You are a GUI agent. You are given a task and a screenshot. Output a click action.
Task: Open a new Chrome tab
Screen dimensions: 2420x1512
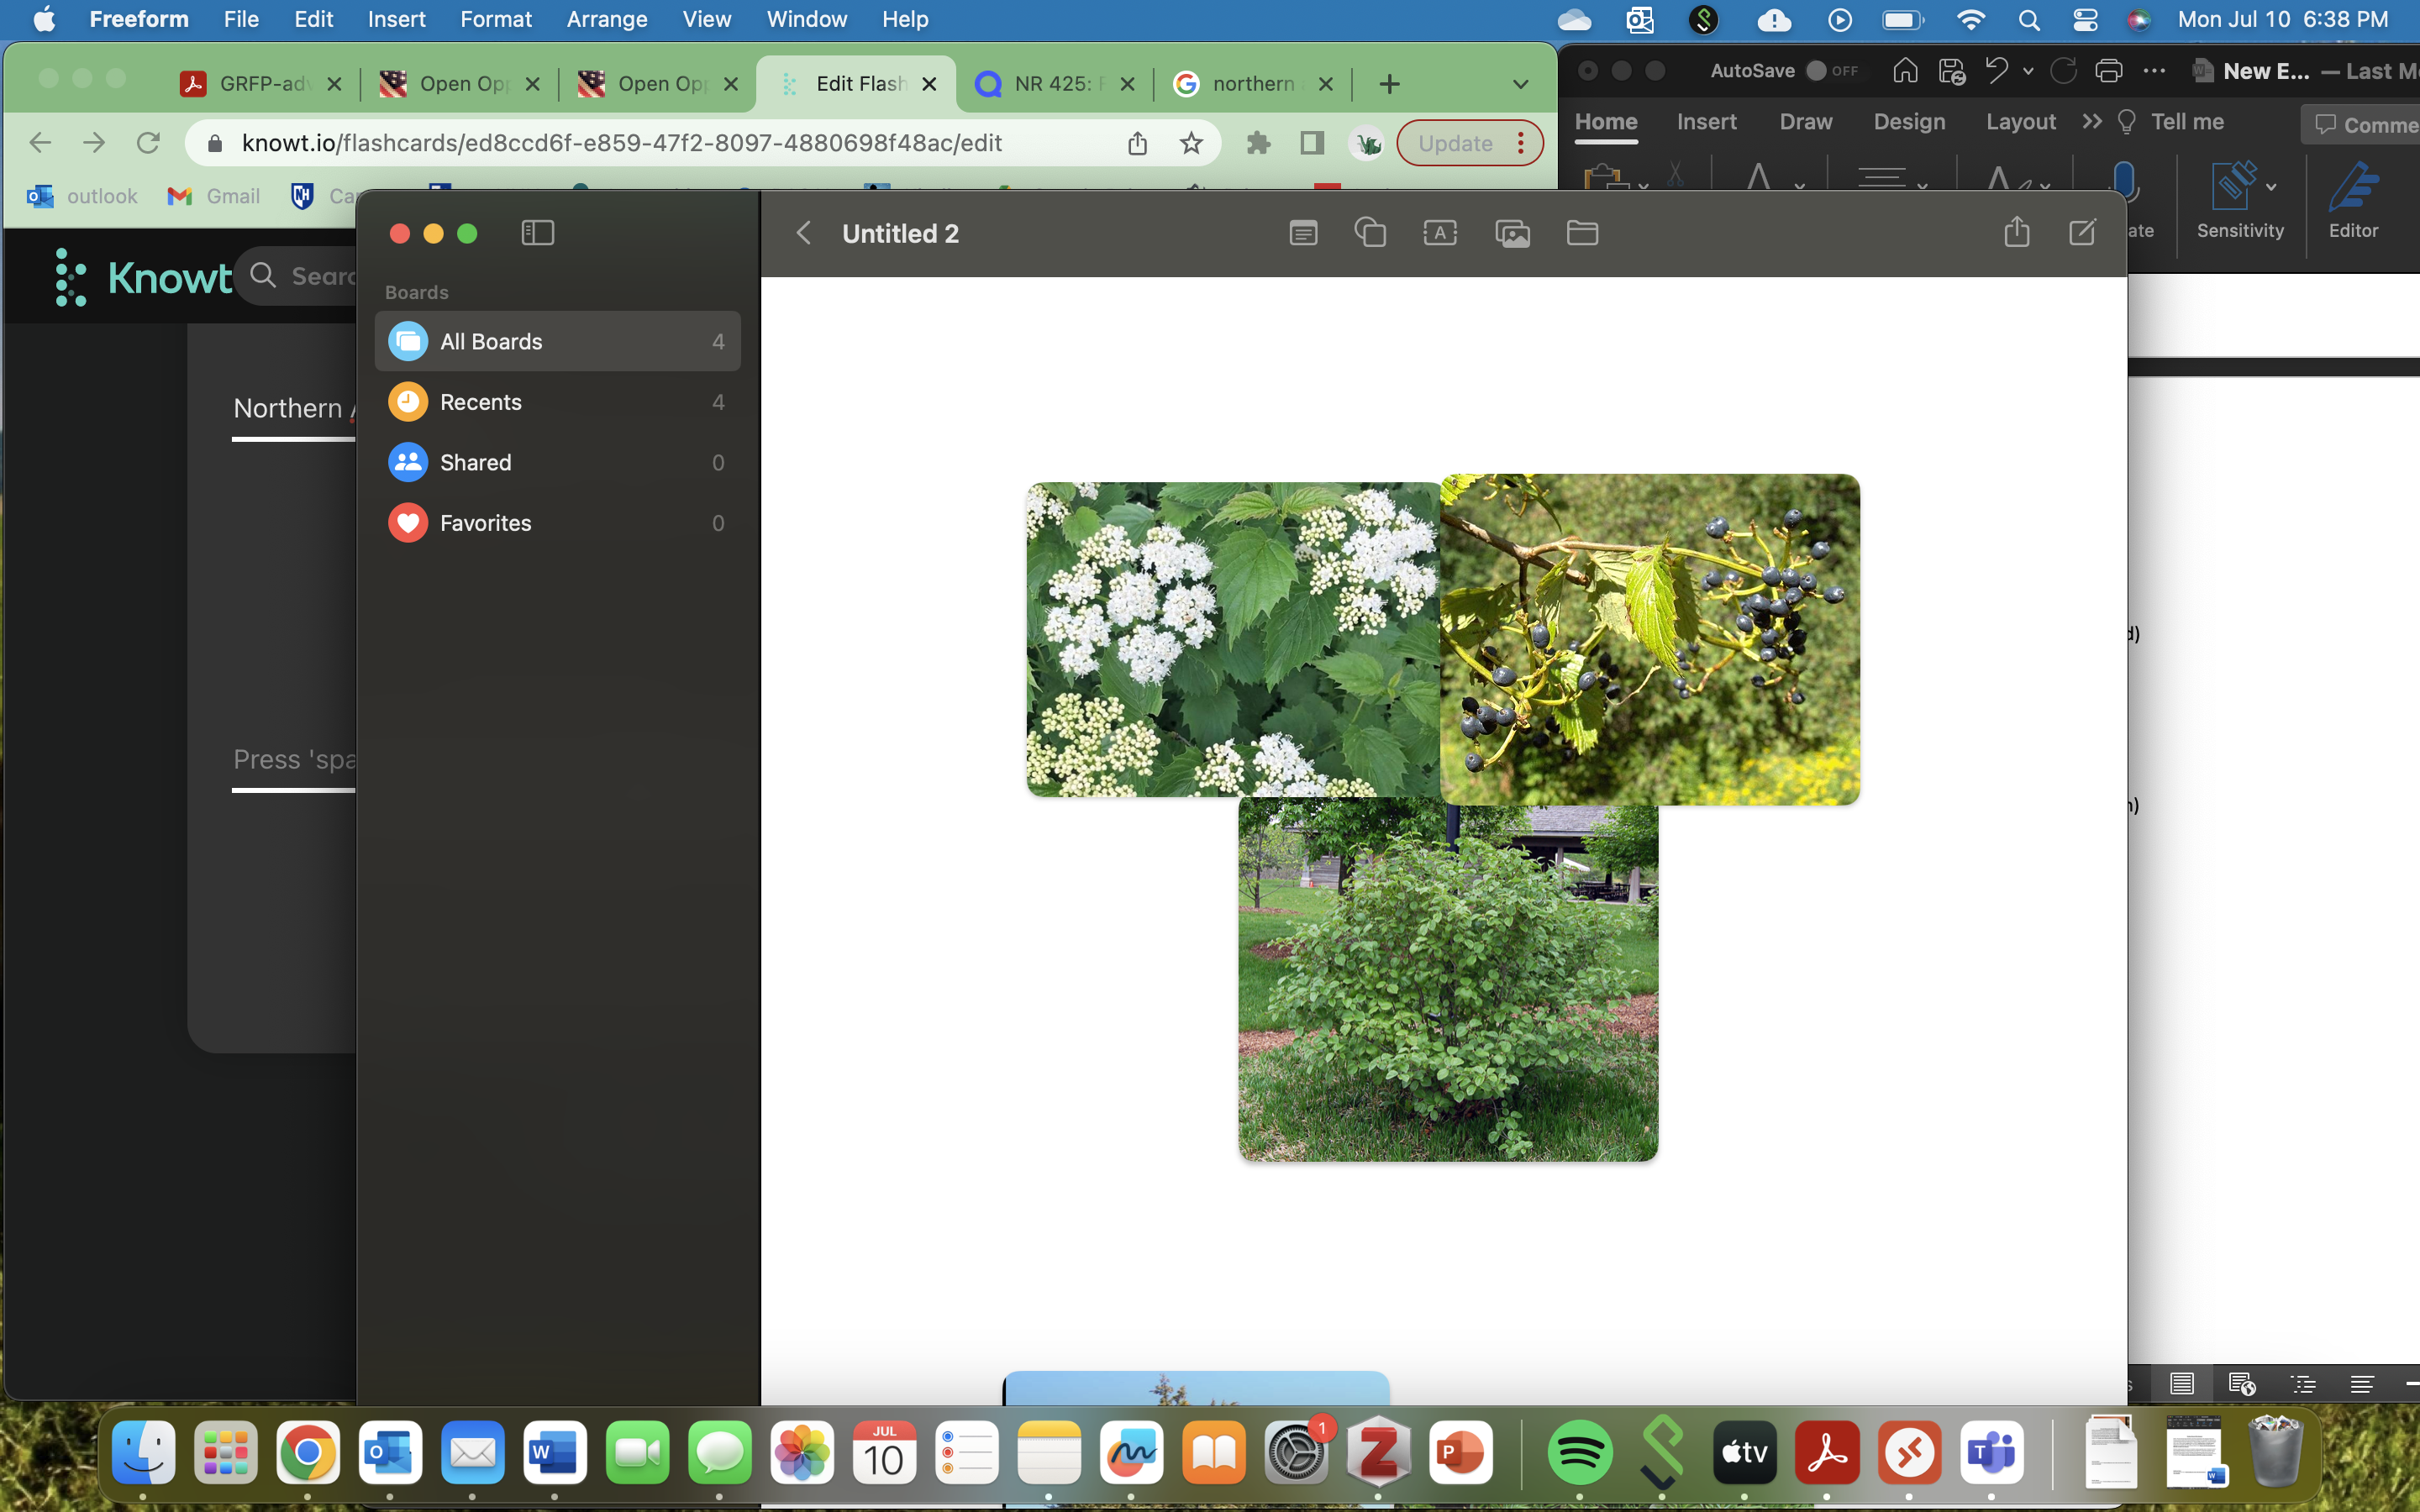(1389, 84)
